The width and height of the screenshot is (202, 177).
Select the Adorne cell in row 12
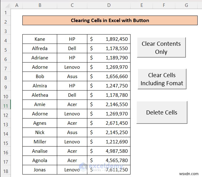(x=40, y=114)
